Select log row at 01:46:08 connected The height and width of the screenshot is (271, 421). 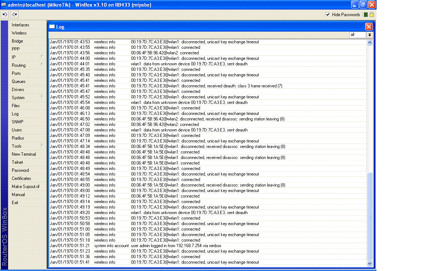tap(208, 108)
